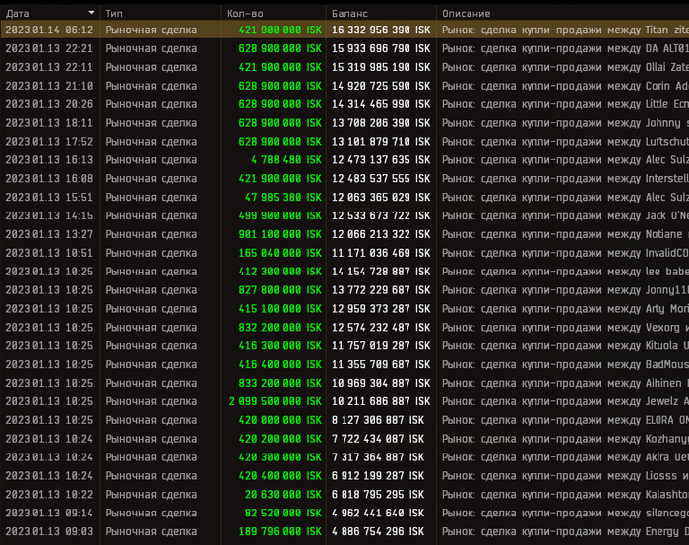Click description mentioning Jewelz
This screenshot has width=689, height=545.
coord(565,401)
